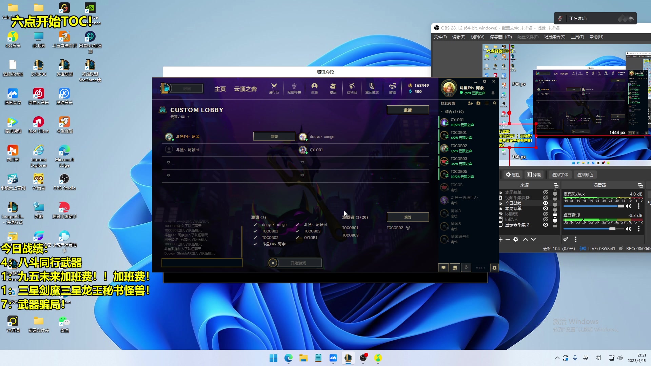651x366 pixels.
Task: Open source properties gear below sources list
Action: [x=516, y=239]
